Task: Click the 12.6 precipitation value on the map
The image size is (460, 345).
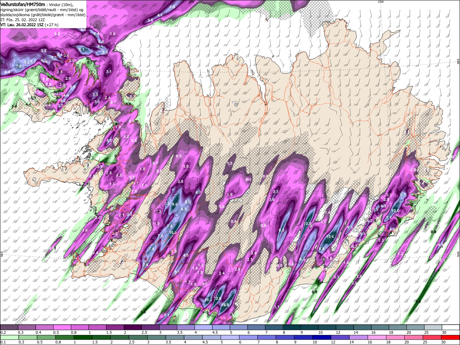Action: click(x=217, y=299)
